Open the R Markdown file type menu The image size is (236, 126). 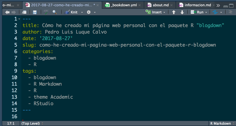tap(222, 124)
